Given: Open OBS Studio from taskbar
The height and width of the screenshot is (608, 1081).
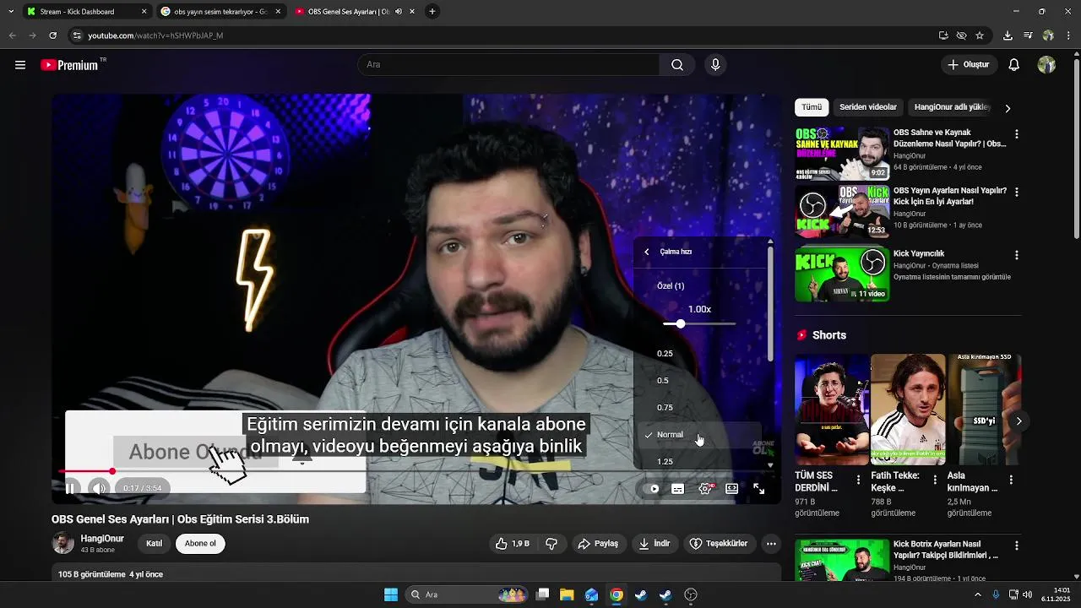Looking at the screenshot, I should (x=690, y=594).
